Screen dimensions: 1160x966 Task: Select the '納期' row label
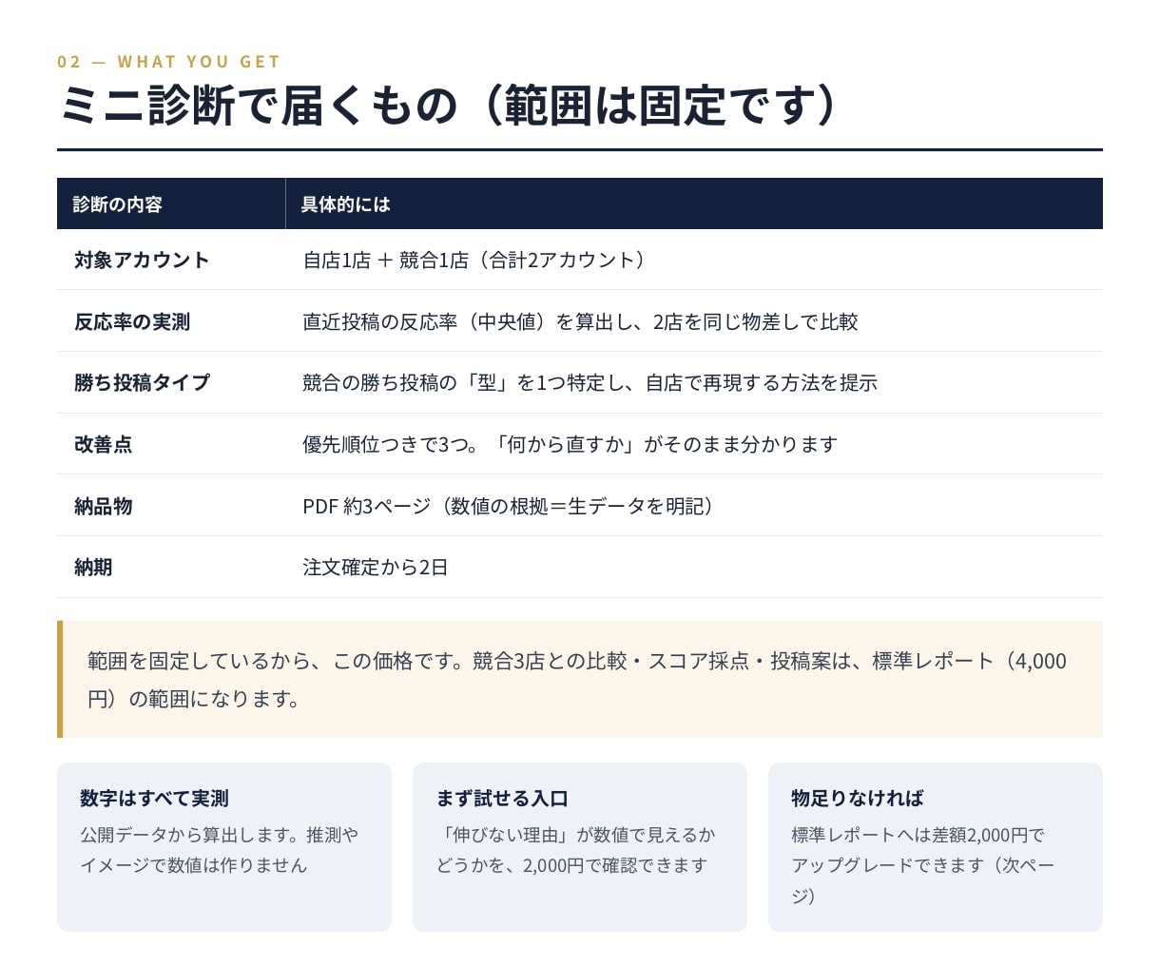93,568
